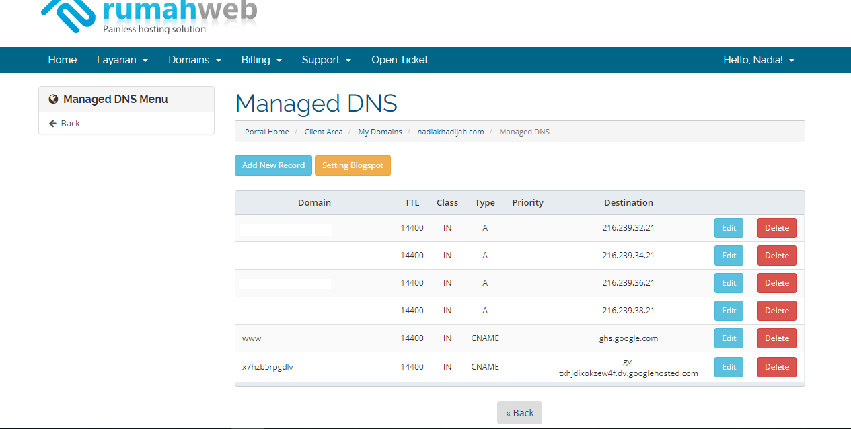Screen dimensions: 851x429
Task: Follow the nadiakhadijah.com breadcrumb link
Action: click(x=451, y=132)
